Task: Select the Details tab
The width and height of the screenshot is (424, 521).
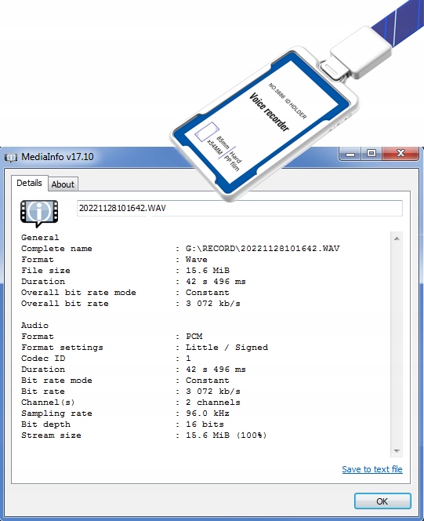Action: pos(29,183)
